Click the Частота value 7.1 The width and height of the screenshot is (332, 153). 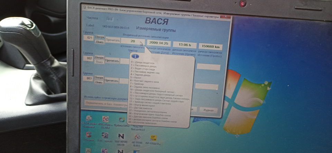(x=110, y=19)
